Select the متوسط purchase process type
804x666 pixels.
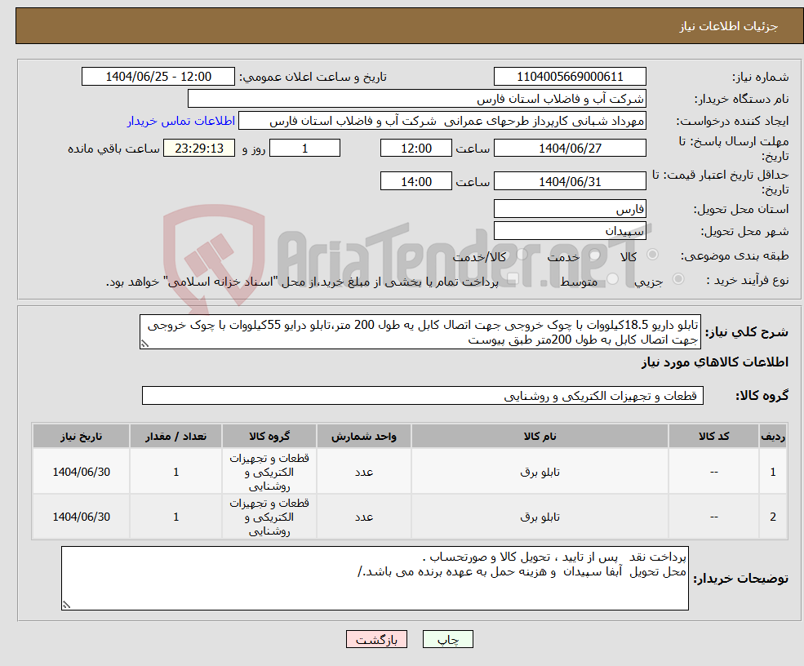point(611,278)
